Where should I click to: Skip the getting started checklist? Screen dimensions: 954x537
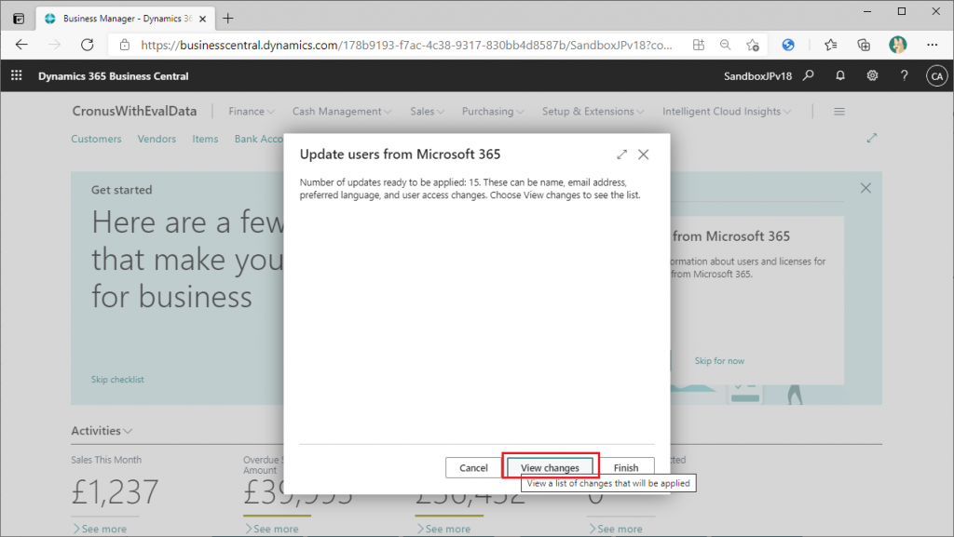coord(117,379)
